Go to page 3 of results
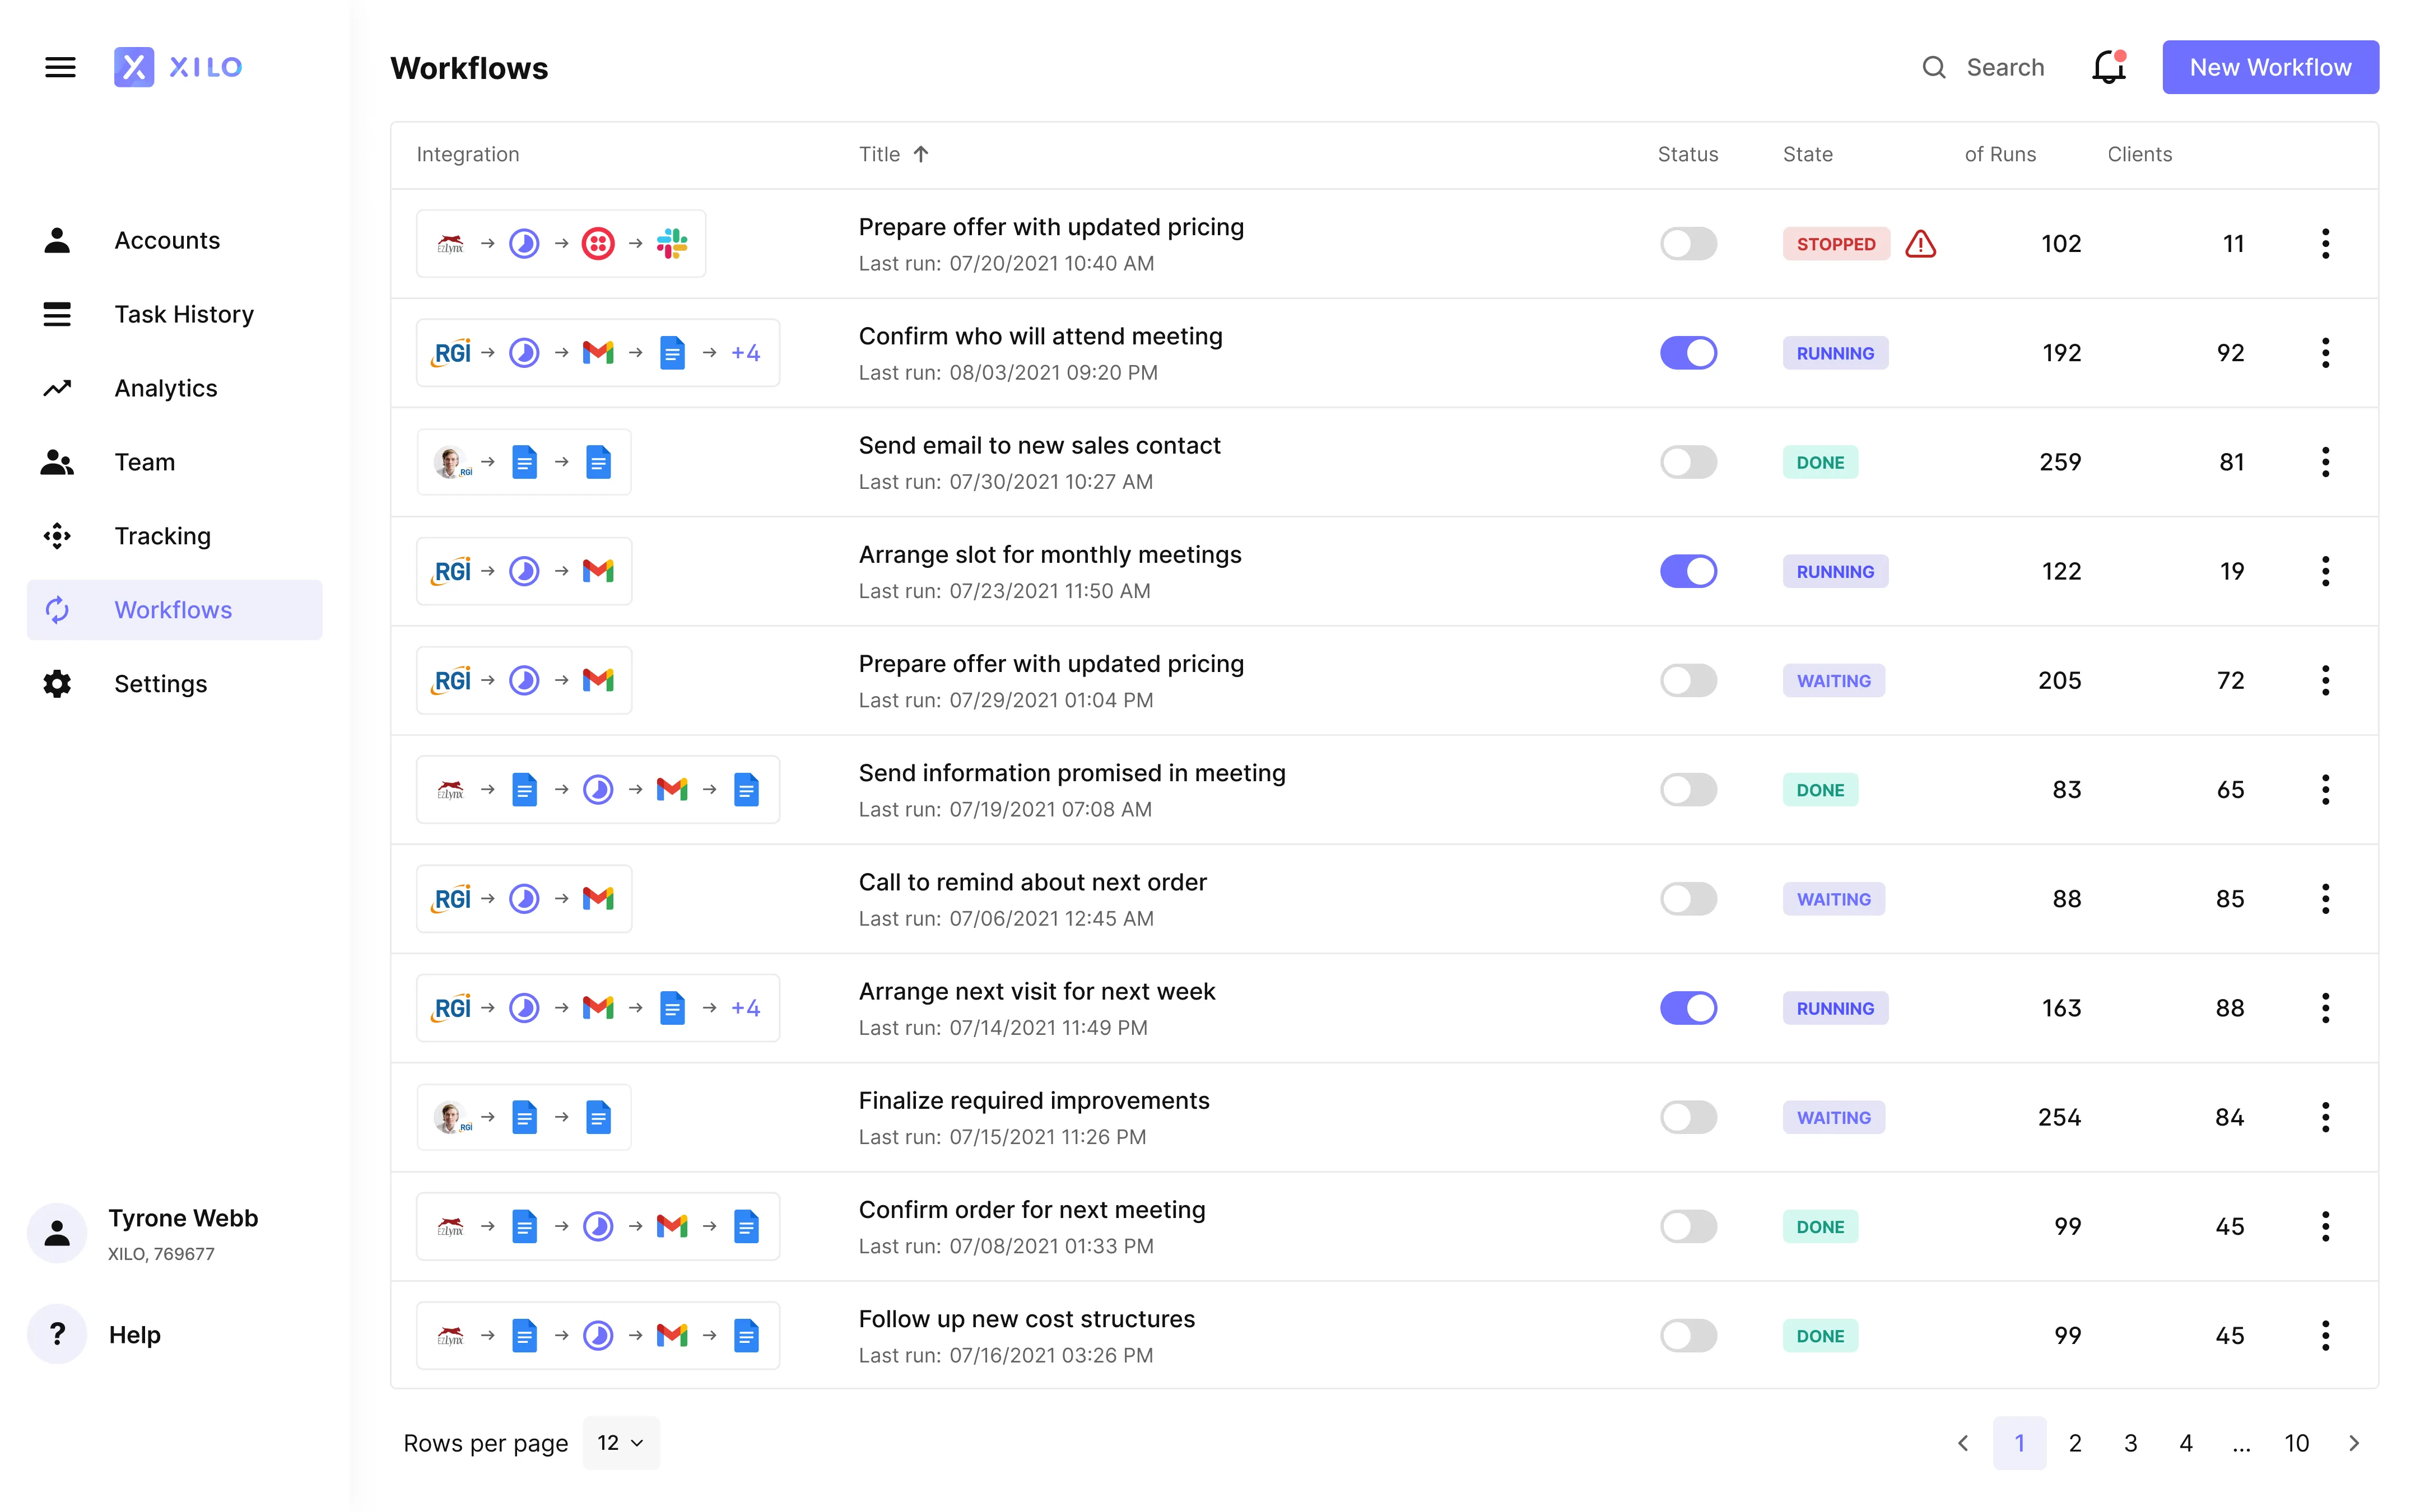The height and width of the screenshot is (1512, 2420). (x=2130, y=1443)
